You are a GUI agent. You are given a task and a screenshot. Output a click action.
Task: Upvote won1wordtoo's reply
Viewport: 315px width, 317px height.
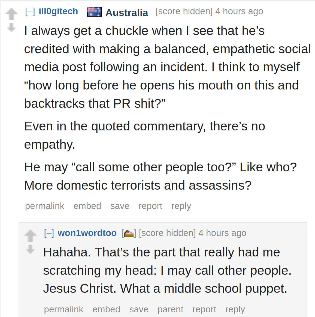31,236
